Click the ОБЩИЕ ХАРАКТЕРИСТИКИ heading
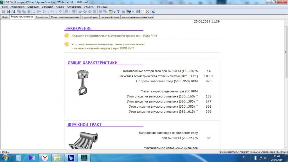 pyautogui.click(x=93, y=63)
